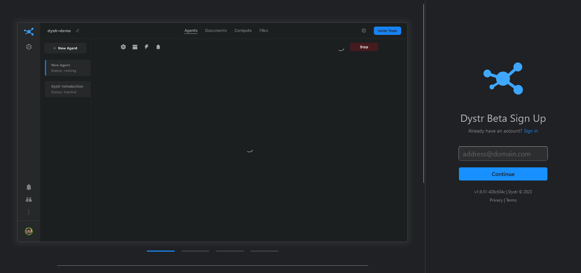Open workspace settings gear near Invite Team
581x273 pixels.
point(364,31)
